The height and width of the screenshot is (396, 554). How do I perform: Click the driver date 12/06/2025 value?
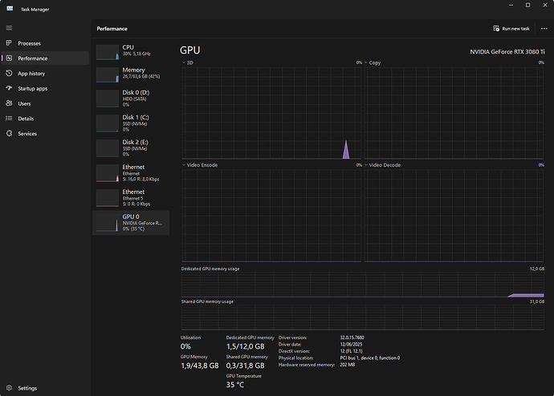coord(351,344)
